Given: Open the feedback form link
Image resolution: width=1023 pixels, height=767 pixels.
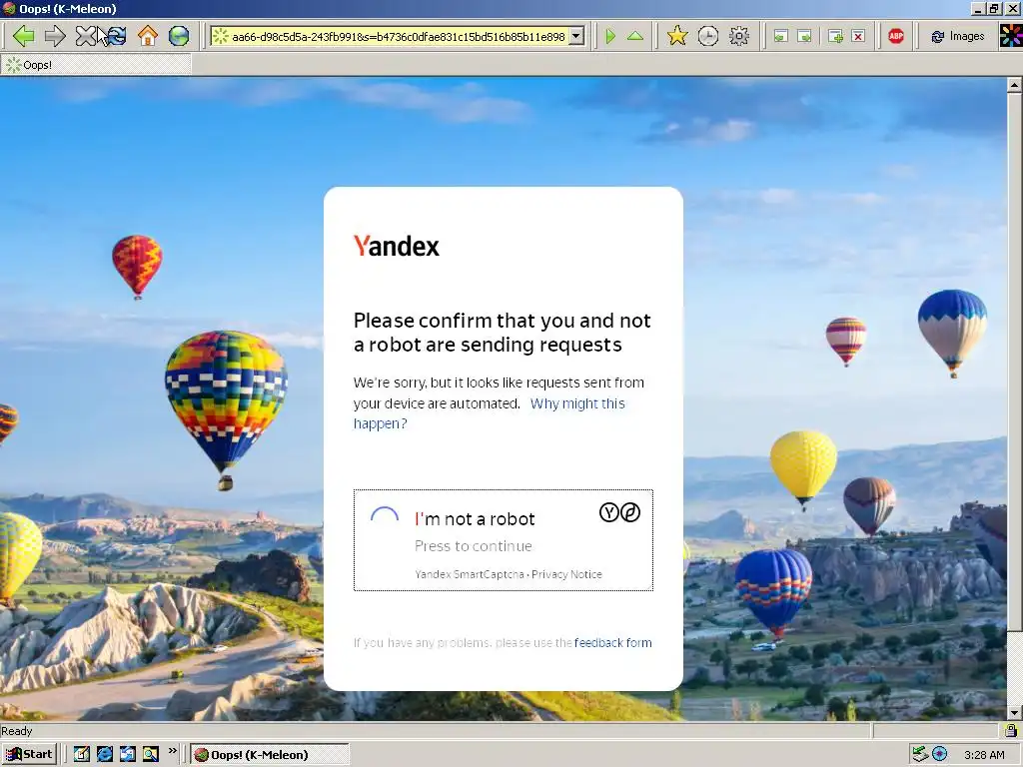Looking at the screenshot, I should (612, 642).
